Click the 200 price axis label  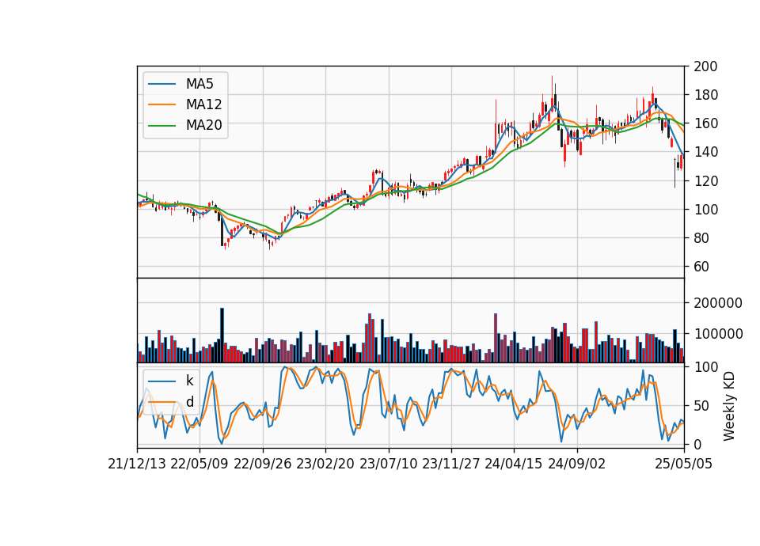pos(705,66)
